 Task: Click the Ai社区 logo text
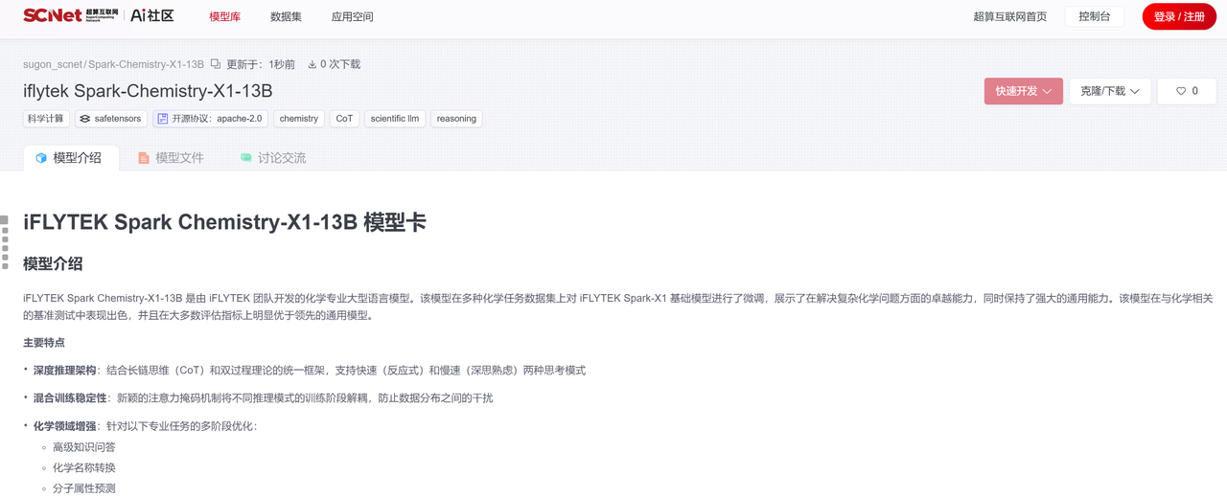152,15
